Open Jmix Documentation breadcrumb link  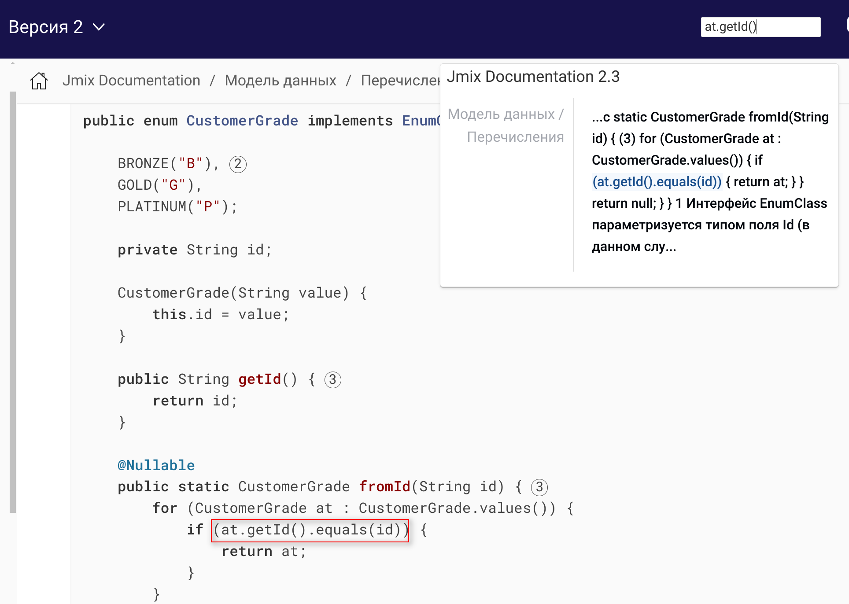click(131, 81)
